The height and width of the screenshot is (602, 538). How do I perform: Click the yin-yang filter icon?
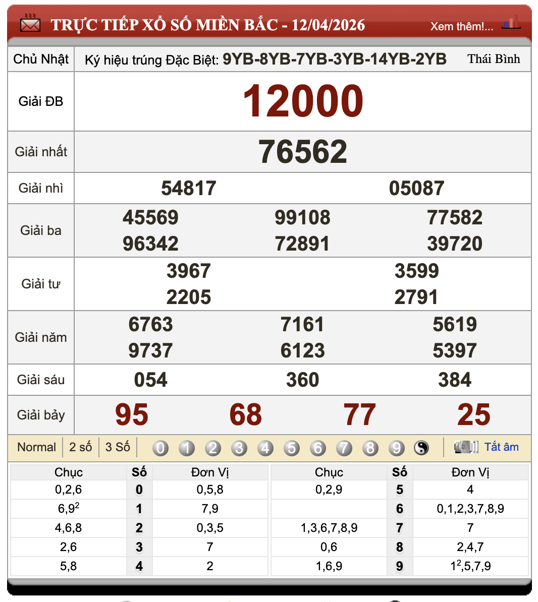click(421, 448)
